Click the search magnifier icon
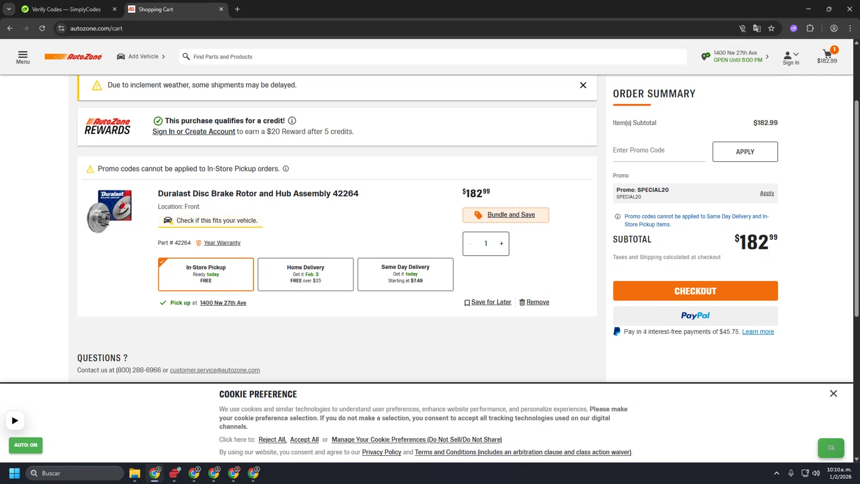860x484 pixels. click(x=186, y=56)
